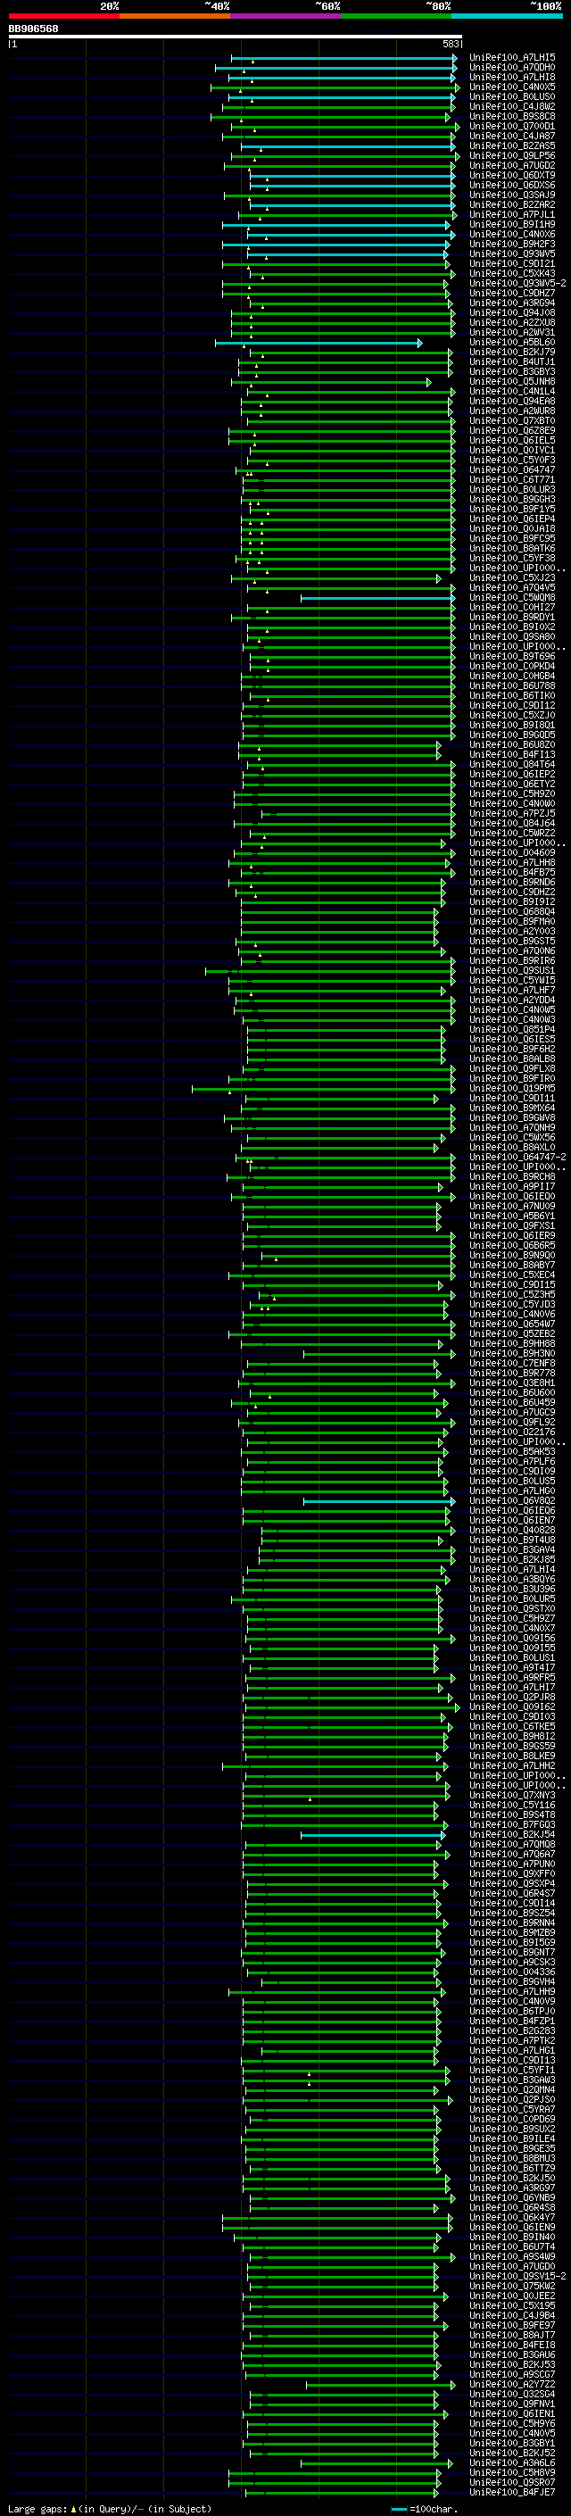This screenshot has width=571, height=2516.
Task: Open hit UniRef100_Q9LP56
Action: tap(512, 155)
